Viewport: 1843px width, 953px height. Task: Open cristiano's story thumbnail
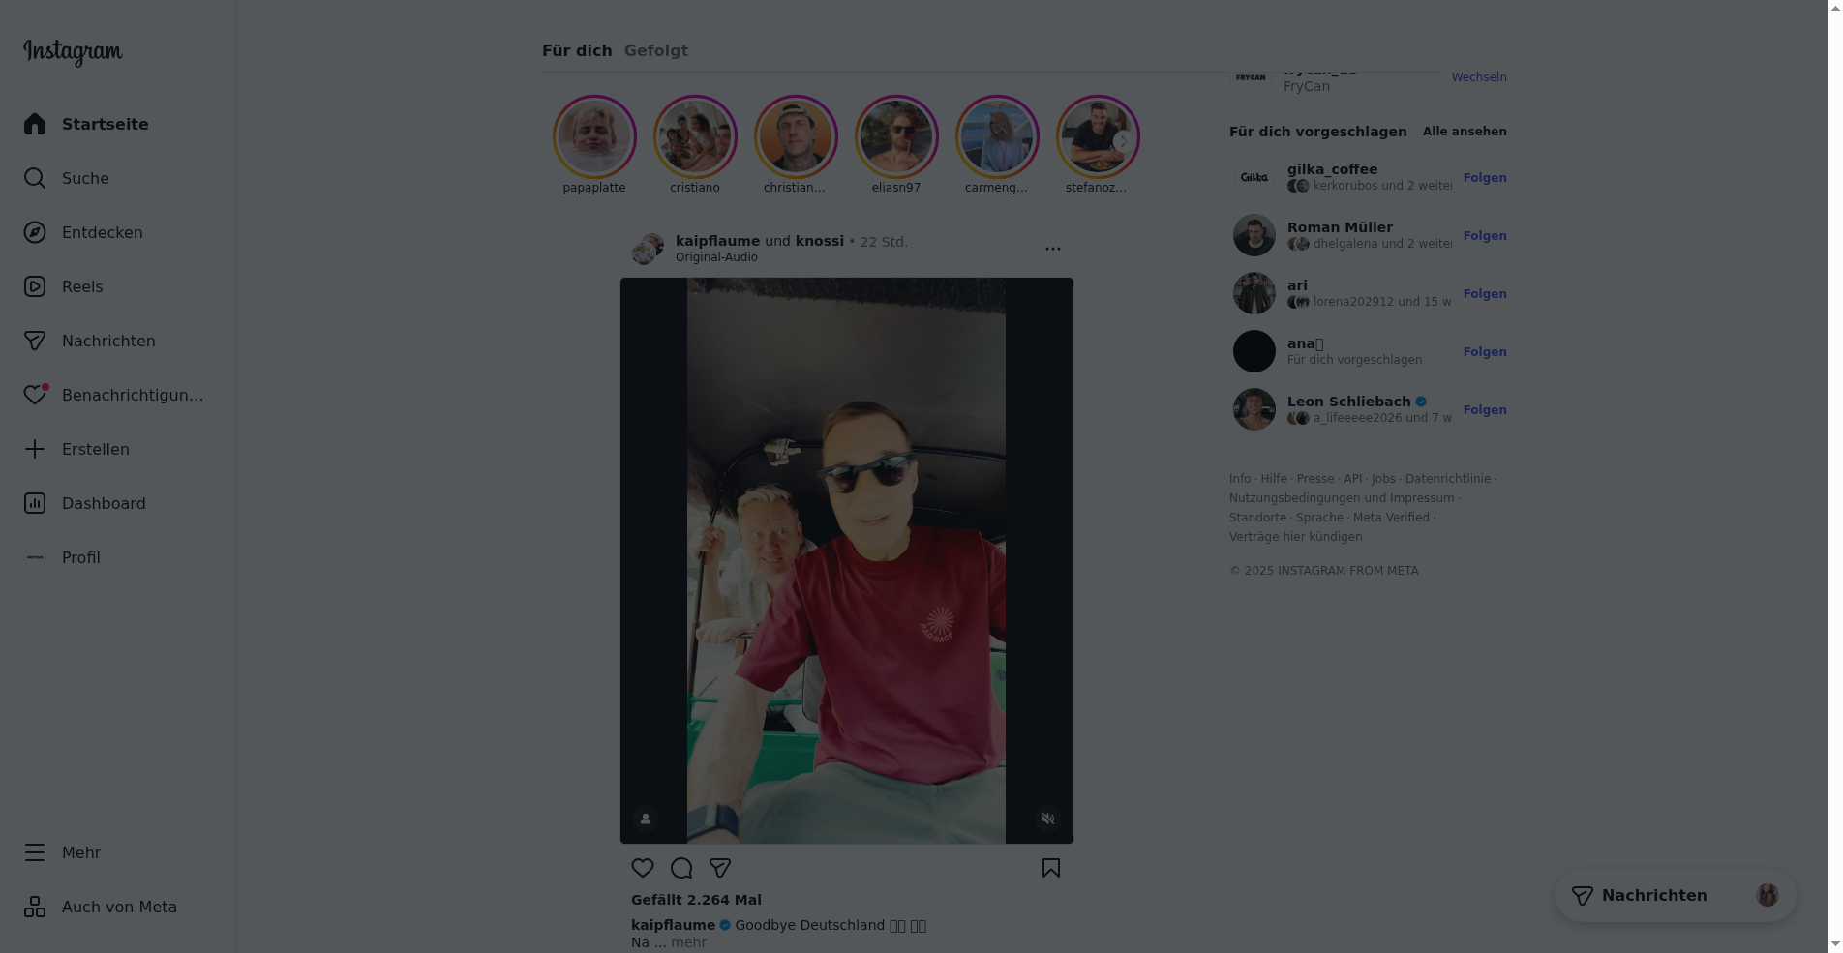(695, 136)
